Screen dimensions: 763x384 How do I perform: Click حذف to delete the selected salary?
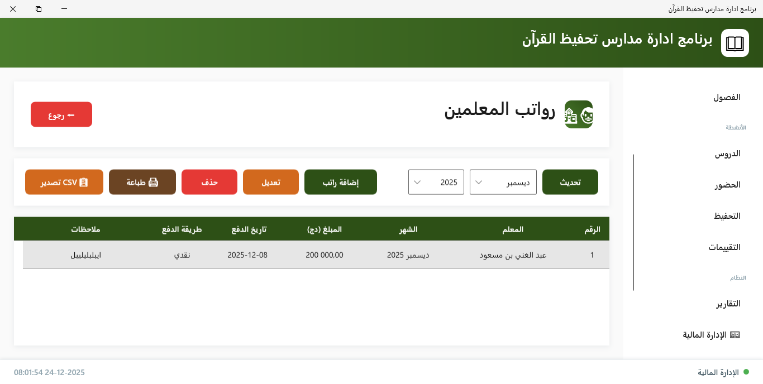pyautogui.click(x=209, y=181)
